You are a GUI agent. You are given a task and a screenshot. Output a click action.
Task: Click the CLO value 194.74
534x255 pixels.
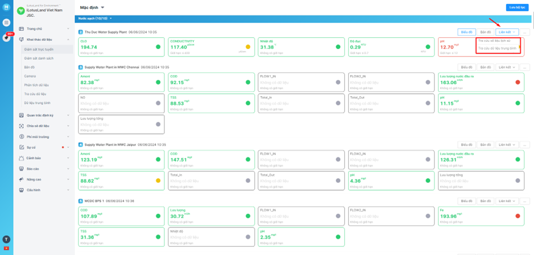(x=89, y=47)
